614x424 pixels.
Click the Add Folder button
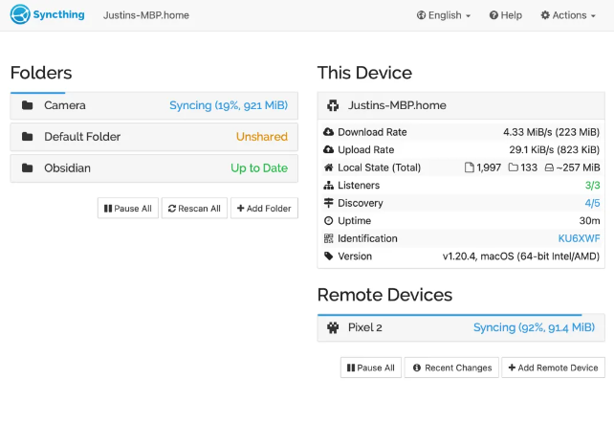coord(264,208)
